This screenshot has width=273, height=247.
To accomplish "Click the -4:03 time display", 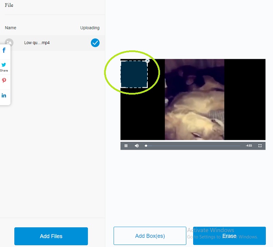I will [249, 146].
